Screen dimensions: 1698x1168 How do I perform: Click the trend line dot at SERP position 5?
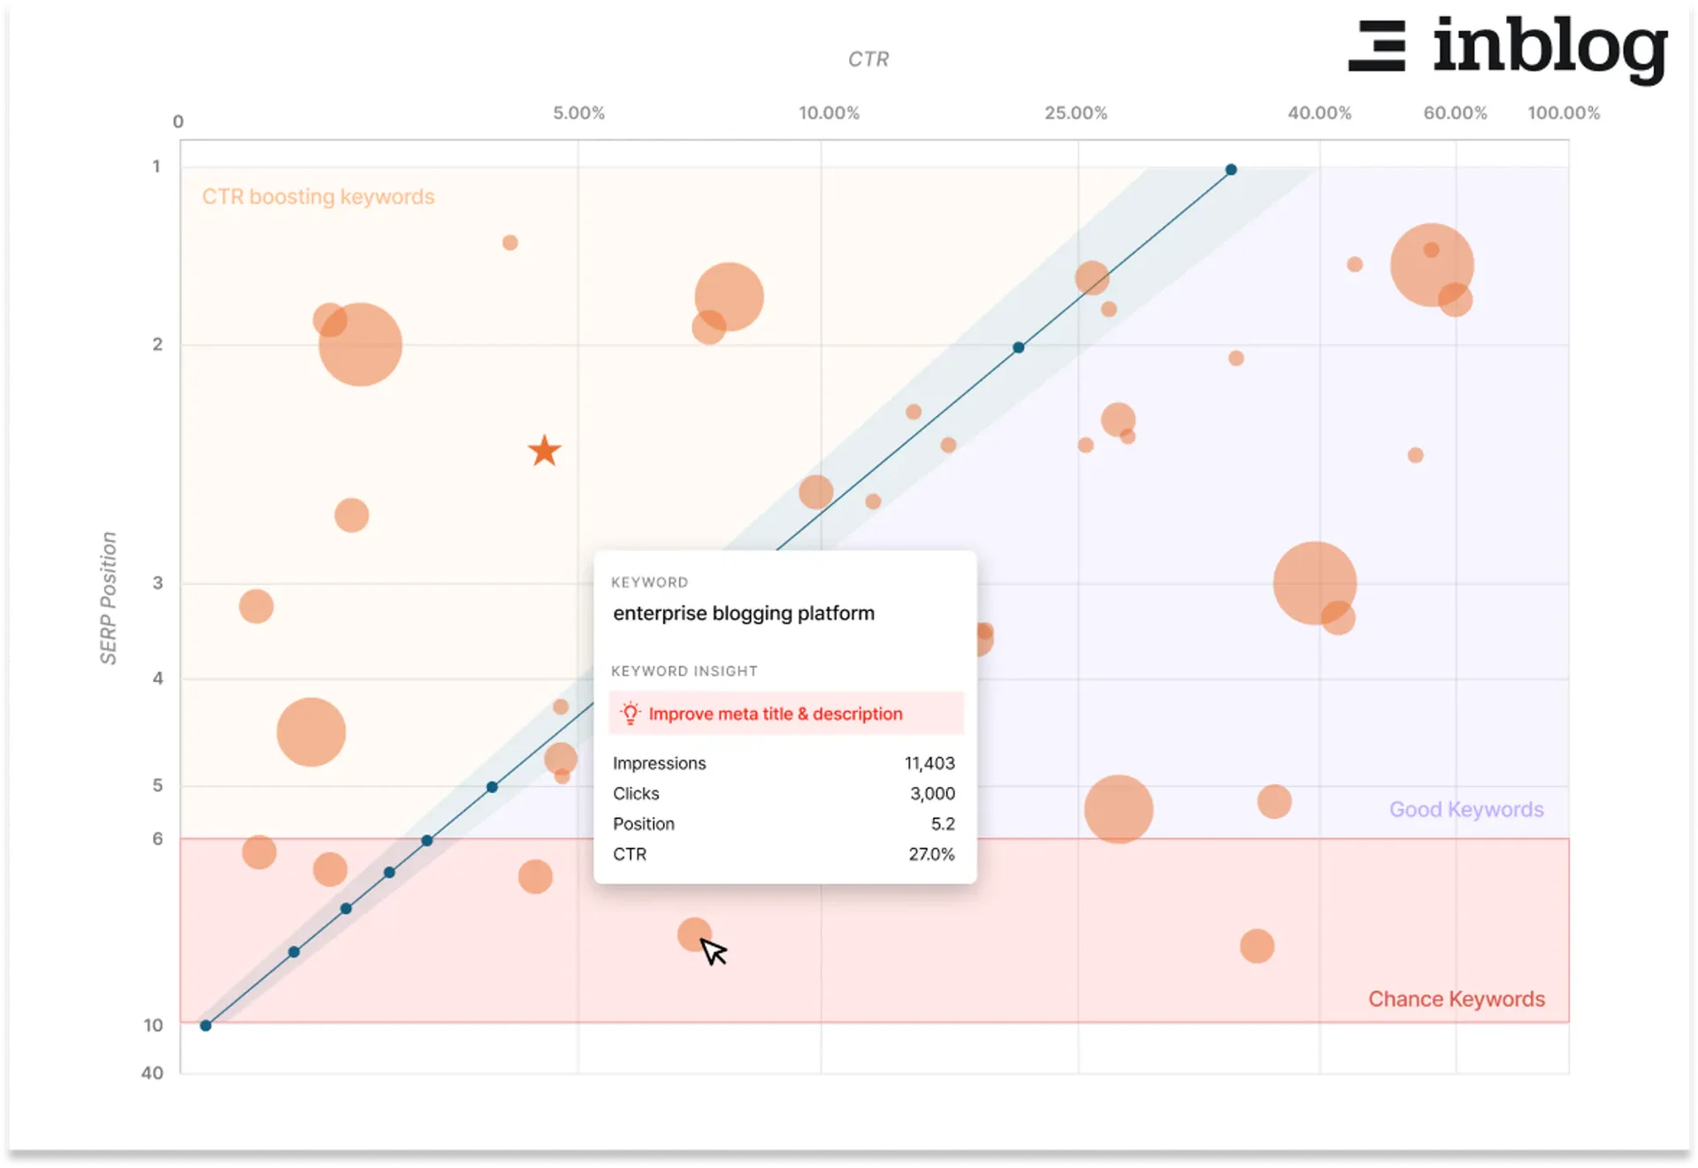(493, 787)
